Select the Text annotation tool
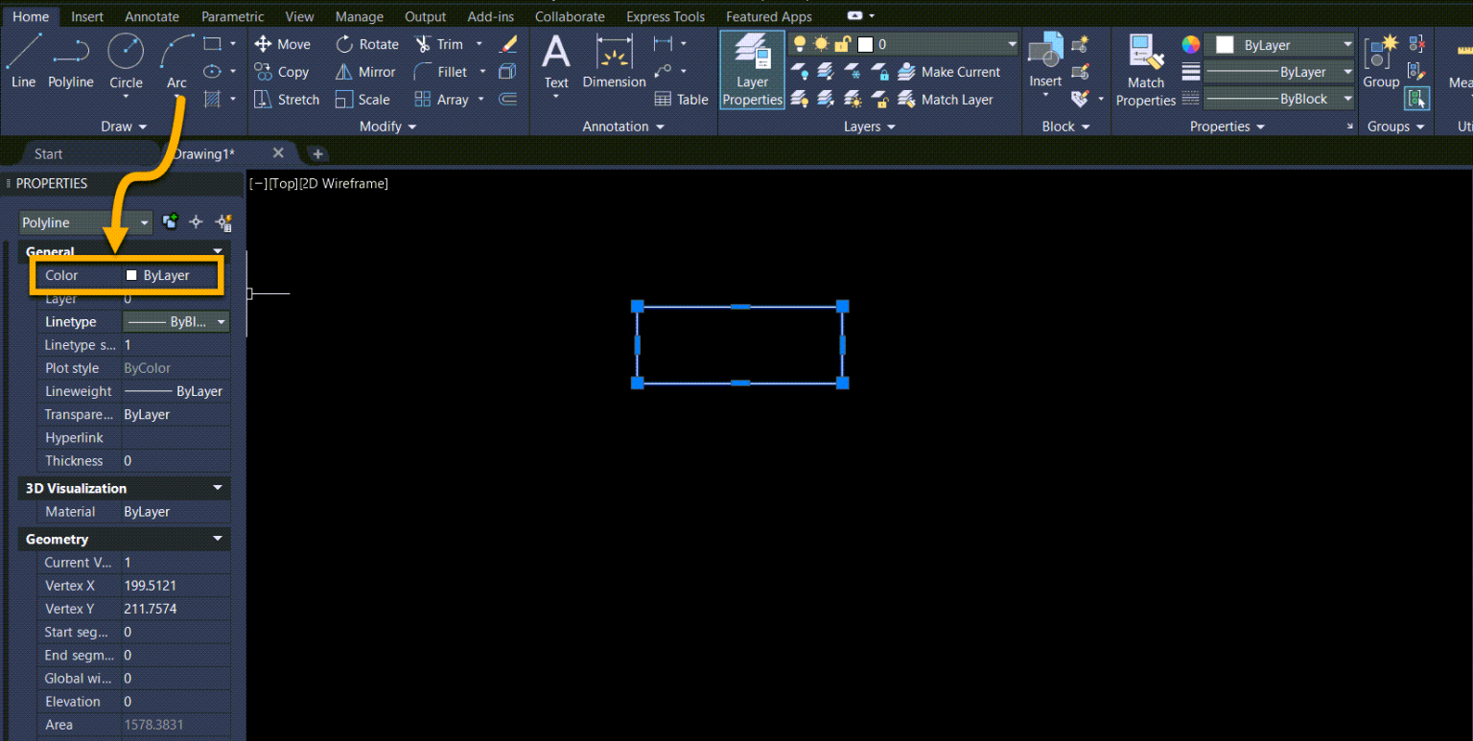1473x741 pixels. point(556,59)
